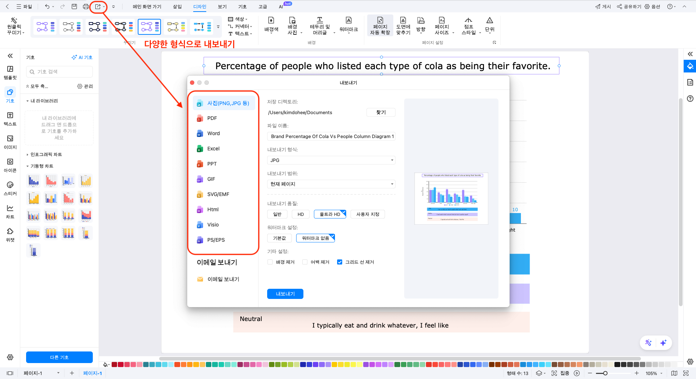
Task: Click the export icon in top toolbar
Action: [x=98, y=7]
